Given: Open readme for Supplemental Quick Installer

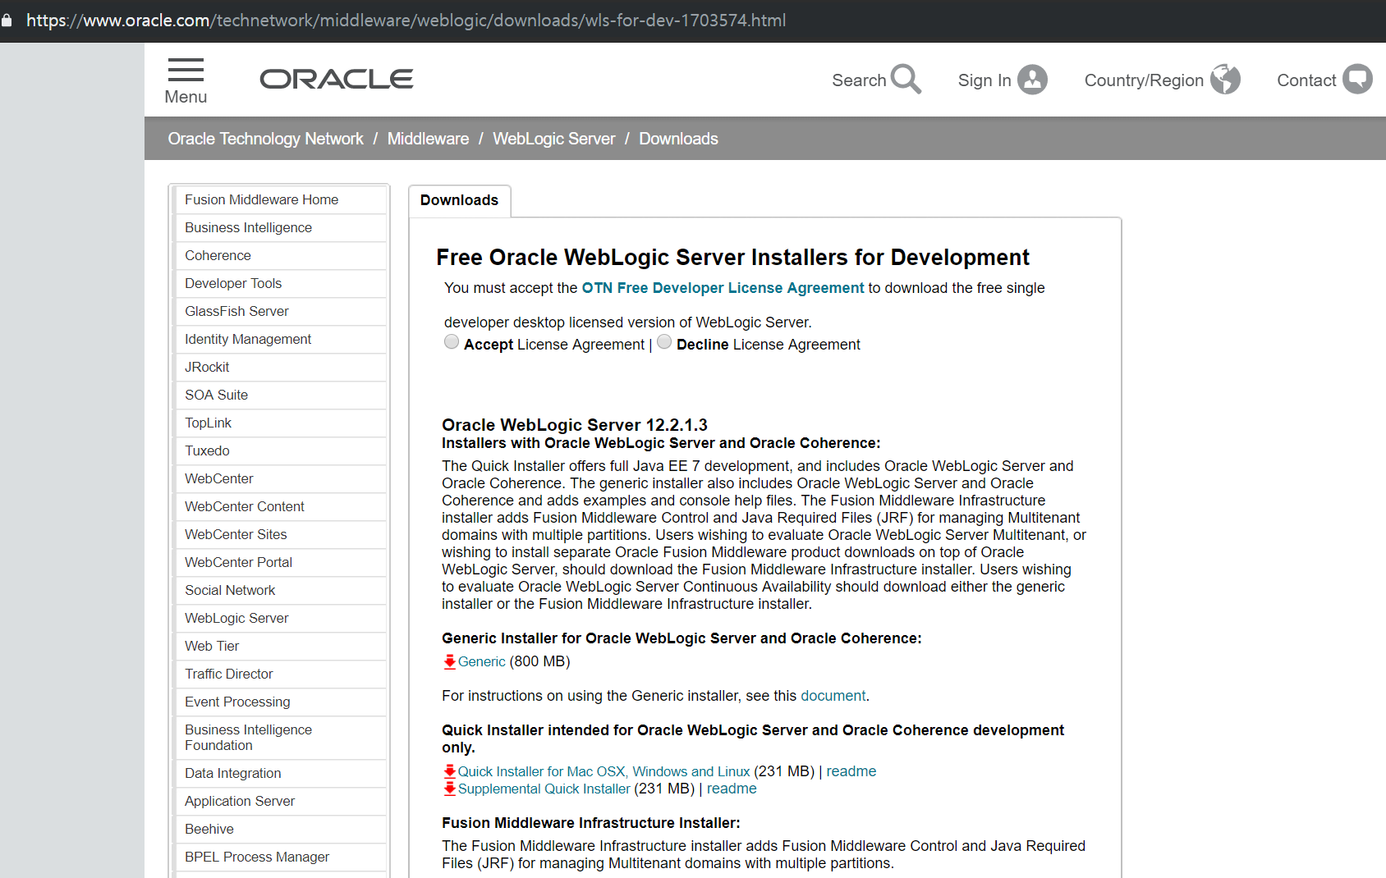Looking at the screenshot, I should 732,789.
